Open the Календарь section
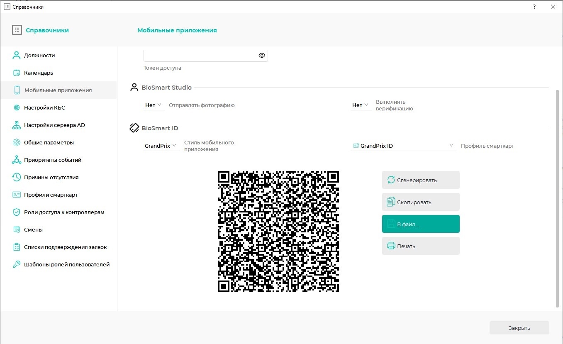Image resolution: width=563 pixels, height=344 pixels. [58, 73]
